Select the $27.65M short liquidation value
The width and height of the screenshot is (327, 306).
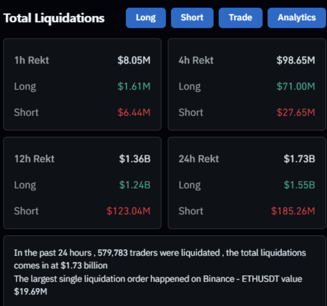[296, 112]
